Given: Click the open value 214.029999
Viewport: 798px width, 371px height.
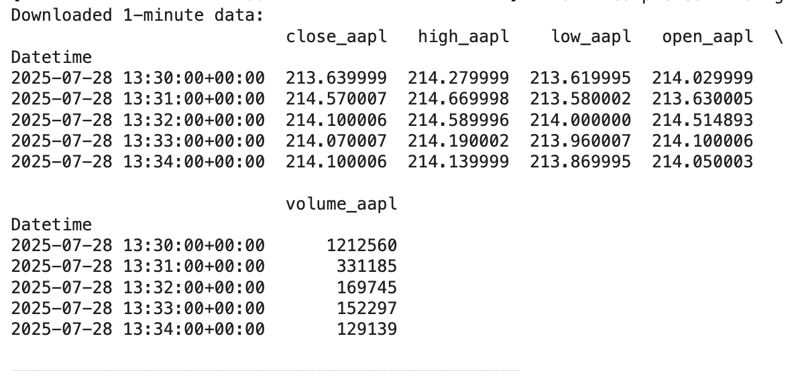Looking at the screenshot, I should (x=703, y=78).
